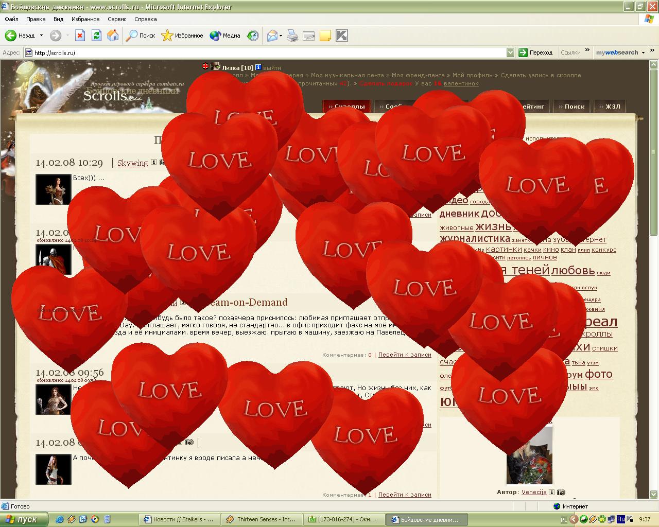Screen dimensions: 659x527
Task: Click the выйти logout link
Action: [x=272, y=67]
